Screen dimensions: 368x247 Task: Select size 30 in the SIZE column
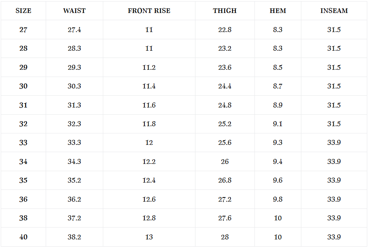pos(23,86)
